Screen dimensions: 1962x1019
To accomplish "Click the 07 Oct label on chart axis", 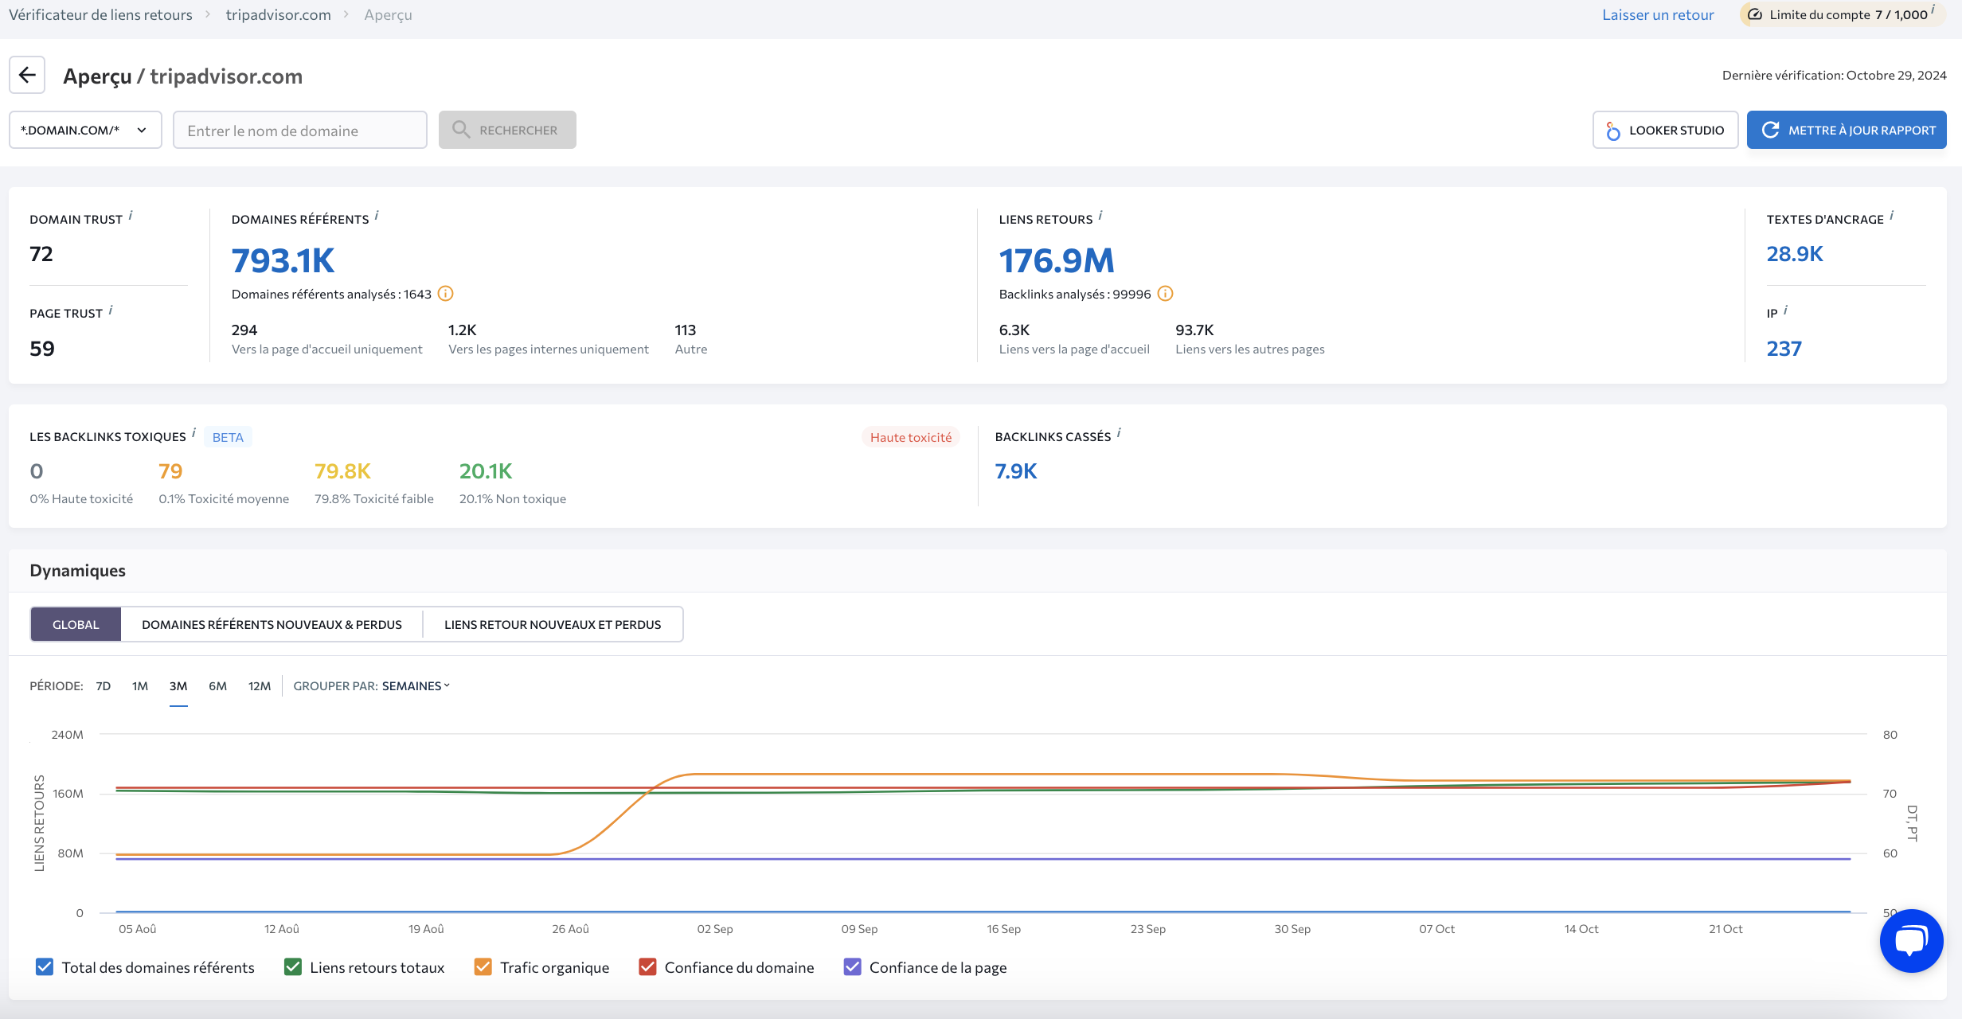I will click(x=1436, y=928).
